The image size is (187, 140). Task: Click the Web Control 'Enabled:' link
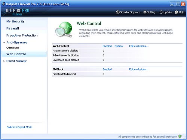pyautogui.click(x=107, y=46)
